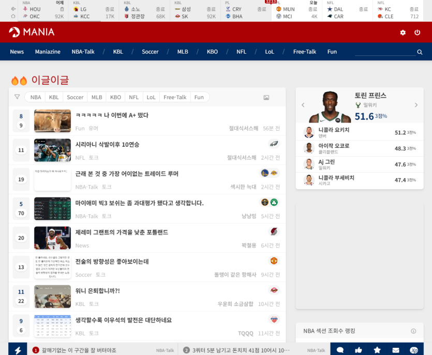432x355 pixels.
Task: Click the search input field in the navbar
Action: (384, 52)
